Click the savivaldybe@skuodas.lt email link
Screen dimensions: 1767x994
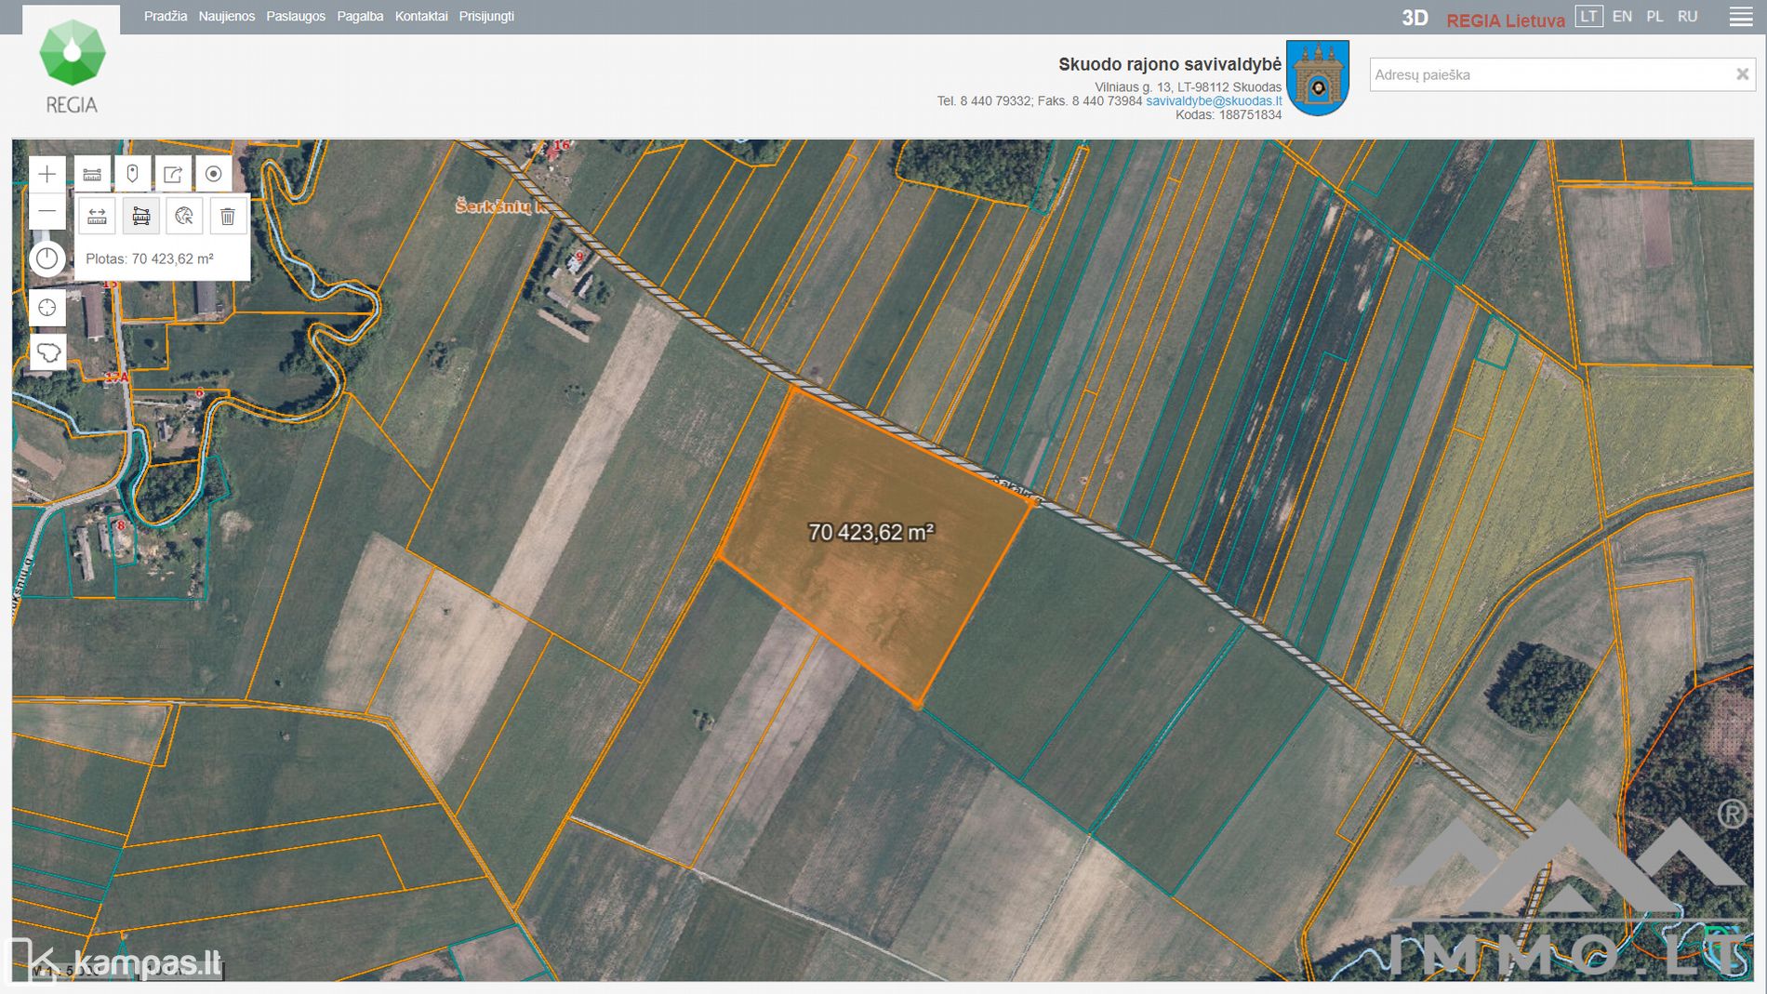pyautogui.click(x=1213, y=101)
